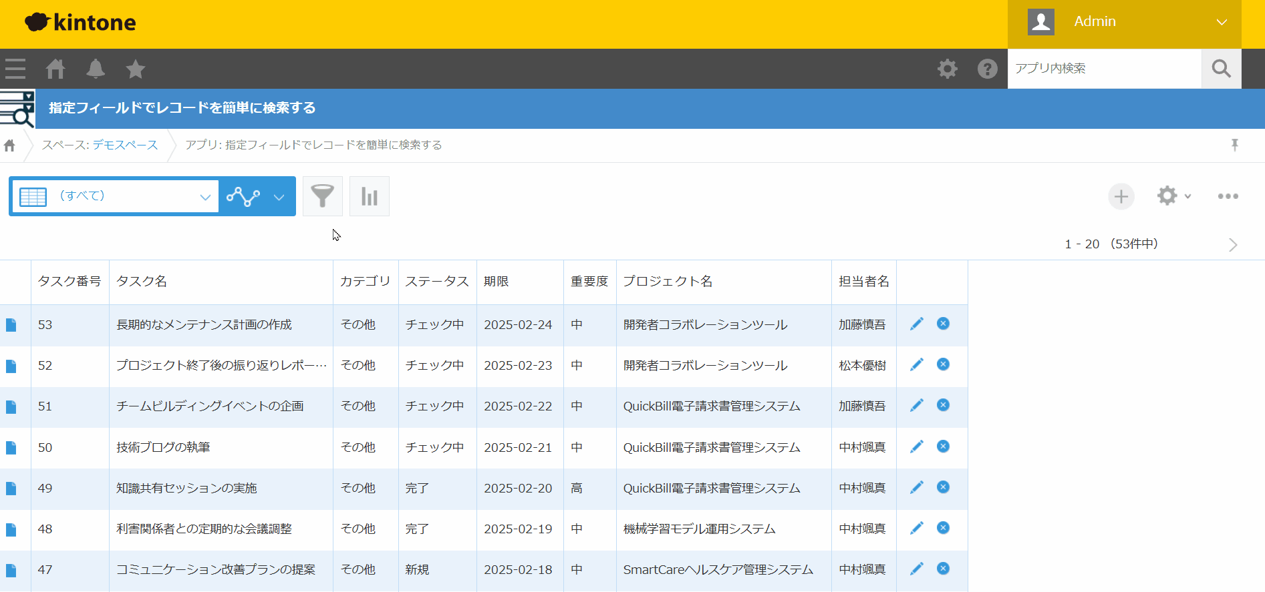Screen dimensions: 1265x592
Task: Click the アプリ内検索 search field
Action: [x=1105, y=69]
